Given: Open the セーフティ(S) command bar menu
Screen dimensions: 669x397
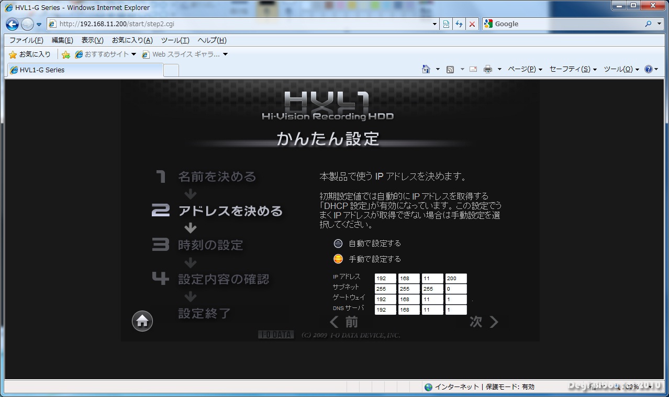Looking at the screenshot, I should pyautogui.click(x=573, y=69).
